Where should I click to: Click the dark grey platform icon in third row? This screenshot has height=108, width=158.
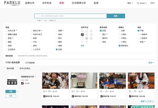click(87, 38)
